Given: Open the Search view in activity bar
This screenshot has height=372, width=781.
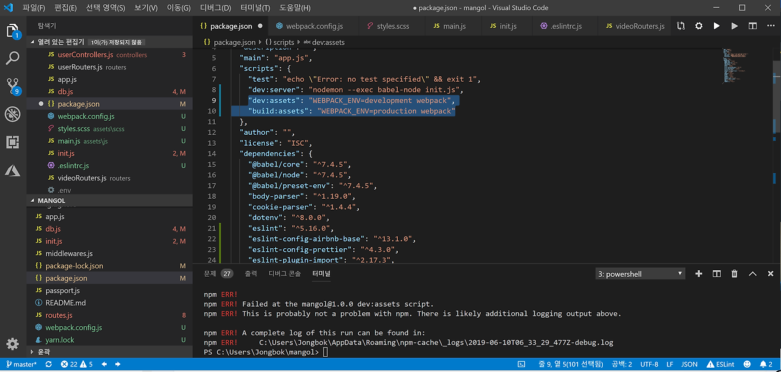Looking at the screenshot, I should coord(13,59).
